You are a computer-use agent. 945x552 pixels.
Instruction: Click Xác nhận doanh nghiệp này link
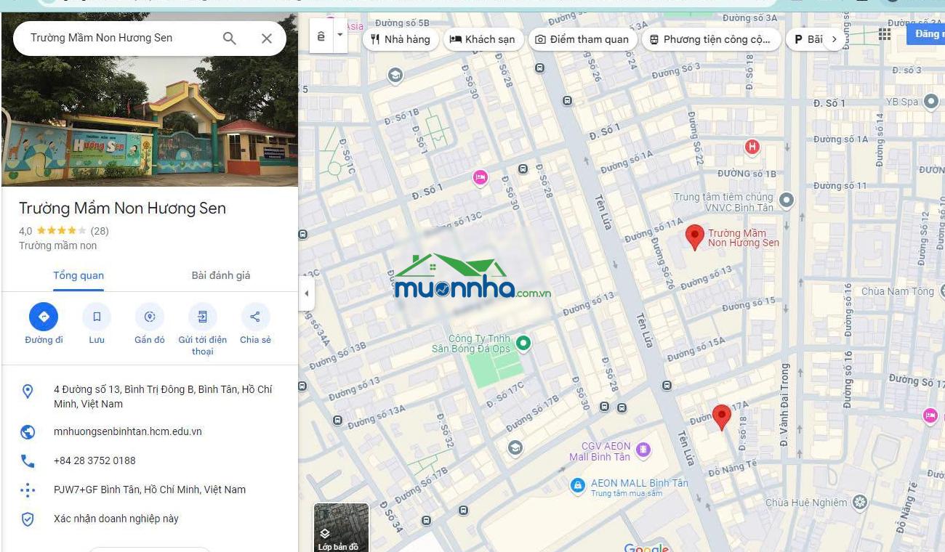[116, 519]
